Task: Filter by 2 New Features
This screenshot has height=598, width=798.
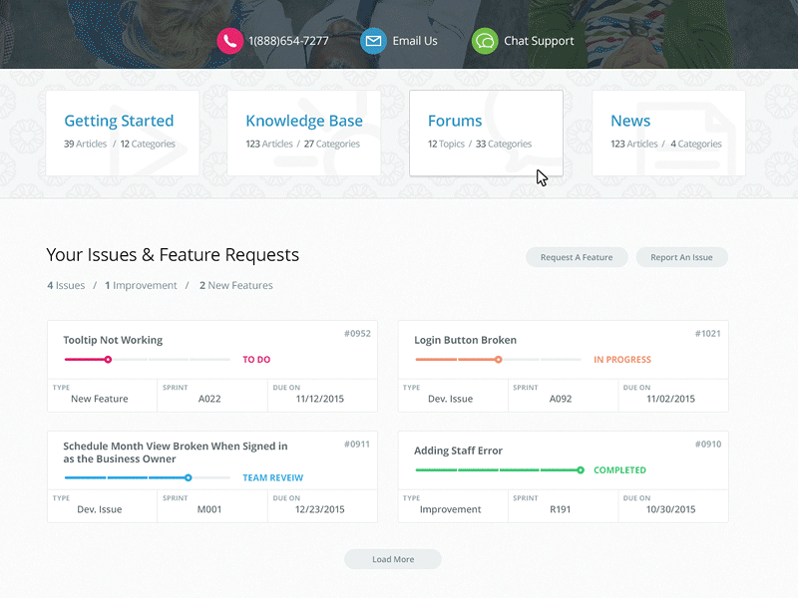Action: 236,285
